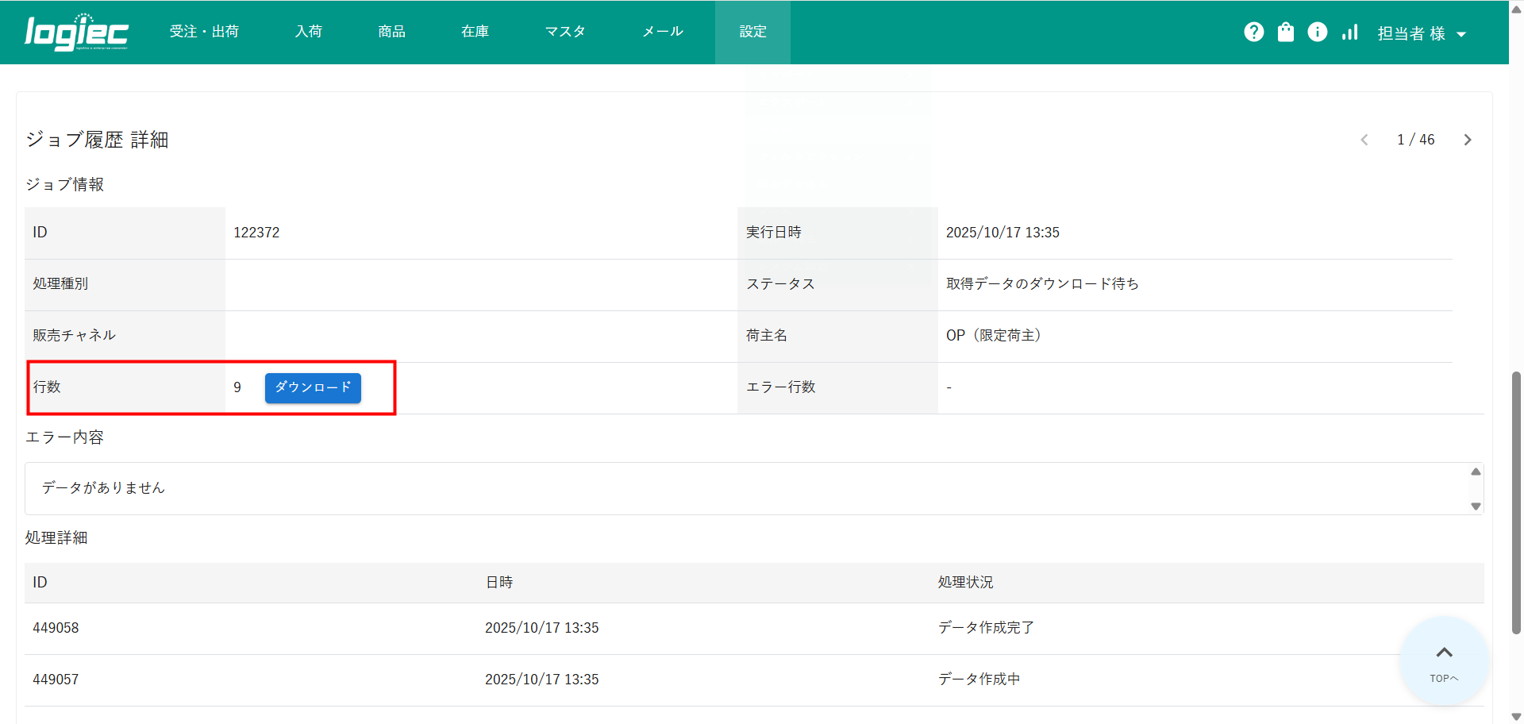This screenshot has width=1524, height=724.
Task: Open the マスタ menu
Action: pos(565,32)
